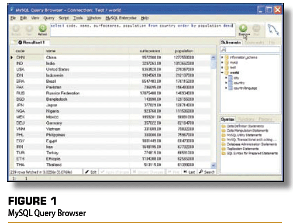Switch to the Bookmarks tab
Image resolution: width=293 pixels, height=223 pixels.
[255, 42]
